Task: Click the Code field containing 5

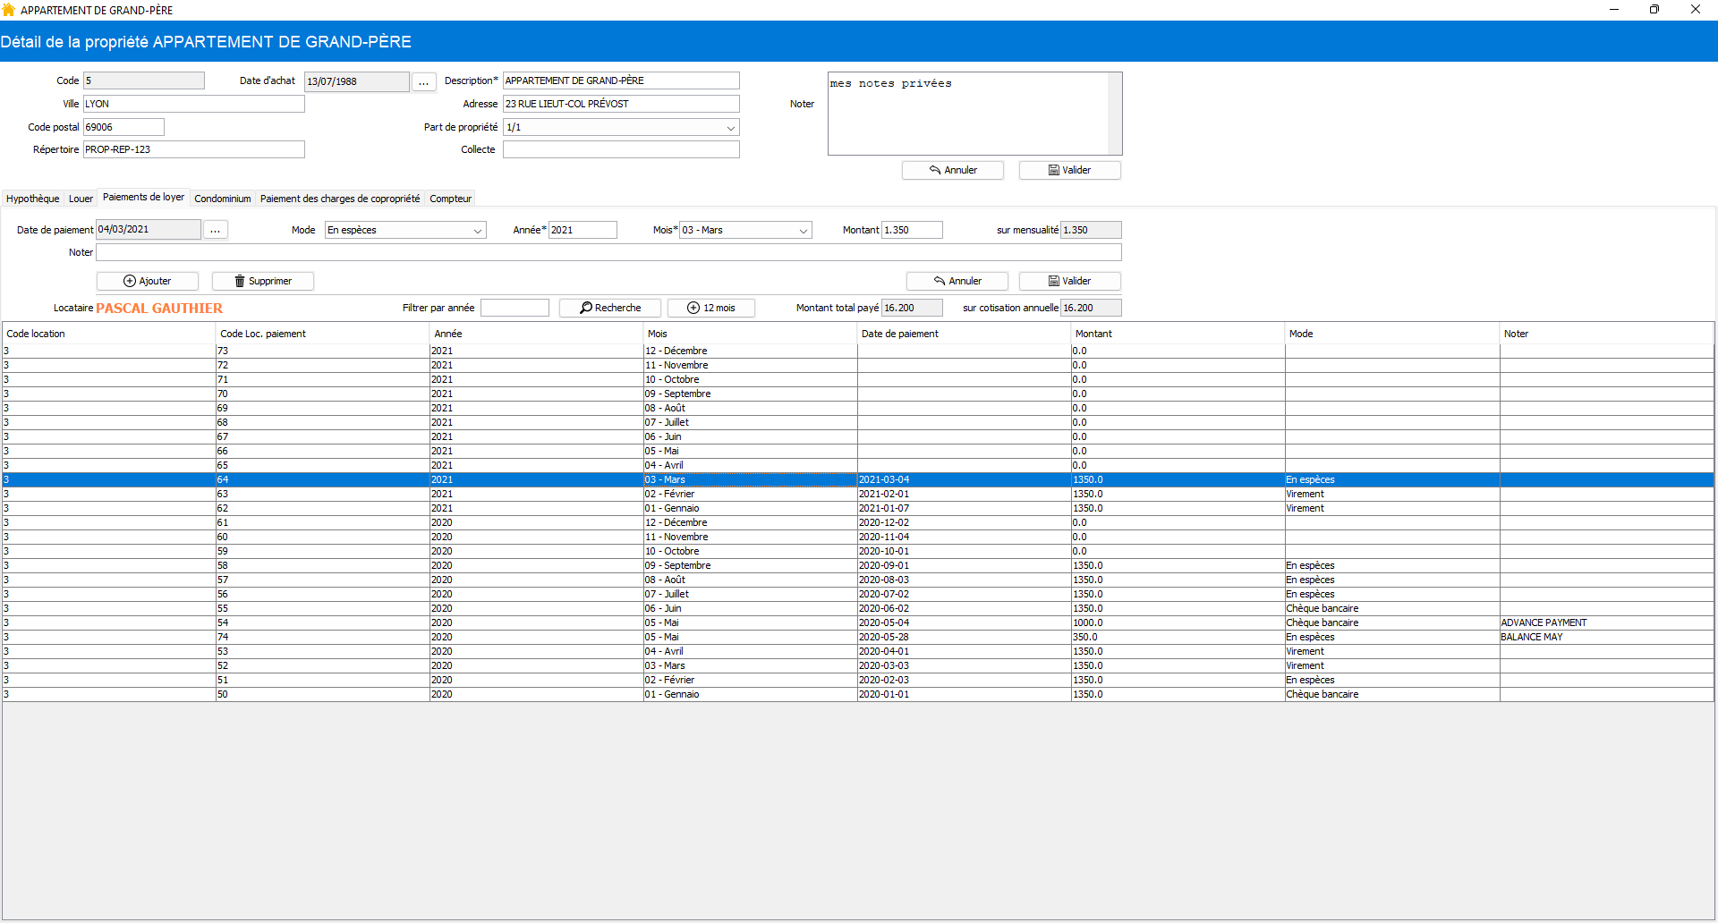Action: tap(144, 80)
